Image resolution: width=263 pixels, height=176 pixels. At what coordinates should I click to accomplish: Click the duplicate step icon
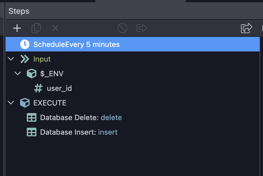(x=36, y=28)
